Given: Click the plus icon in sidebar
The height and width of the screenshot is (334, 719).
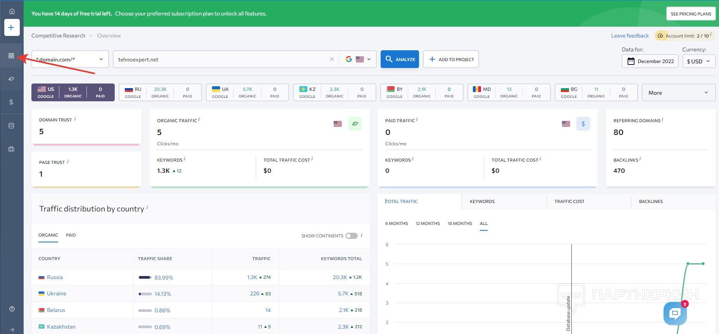Looking at the screenshot, I should (12, 27).
